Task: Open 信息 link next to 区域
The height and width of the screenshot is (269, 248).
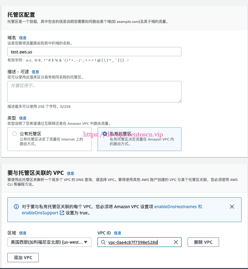Action: [x=23, y=233]
